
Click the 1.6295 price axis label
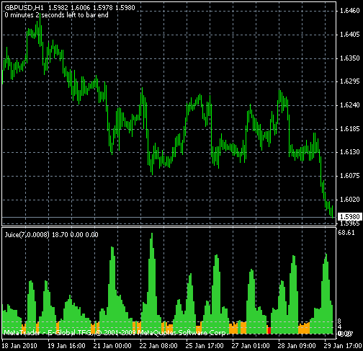coord(350,81)
